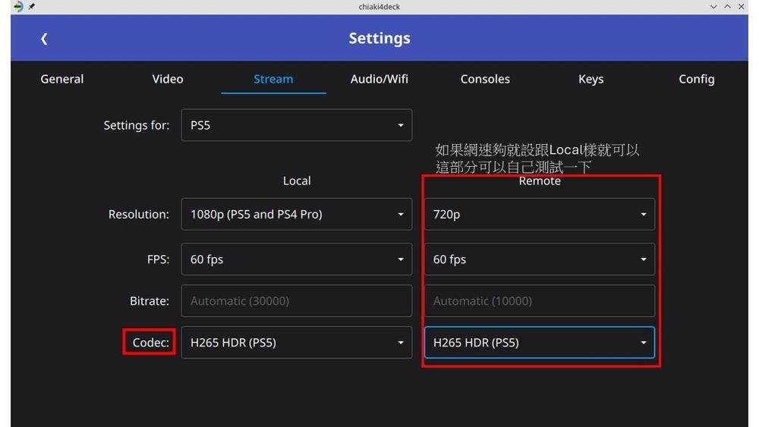Expand the 'Settings for' PS5 dropdown
The image size is (759, 427).
pos(297,125)
